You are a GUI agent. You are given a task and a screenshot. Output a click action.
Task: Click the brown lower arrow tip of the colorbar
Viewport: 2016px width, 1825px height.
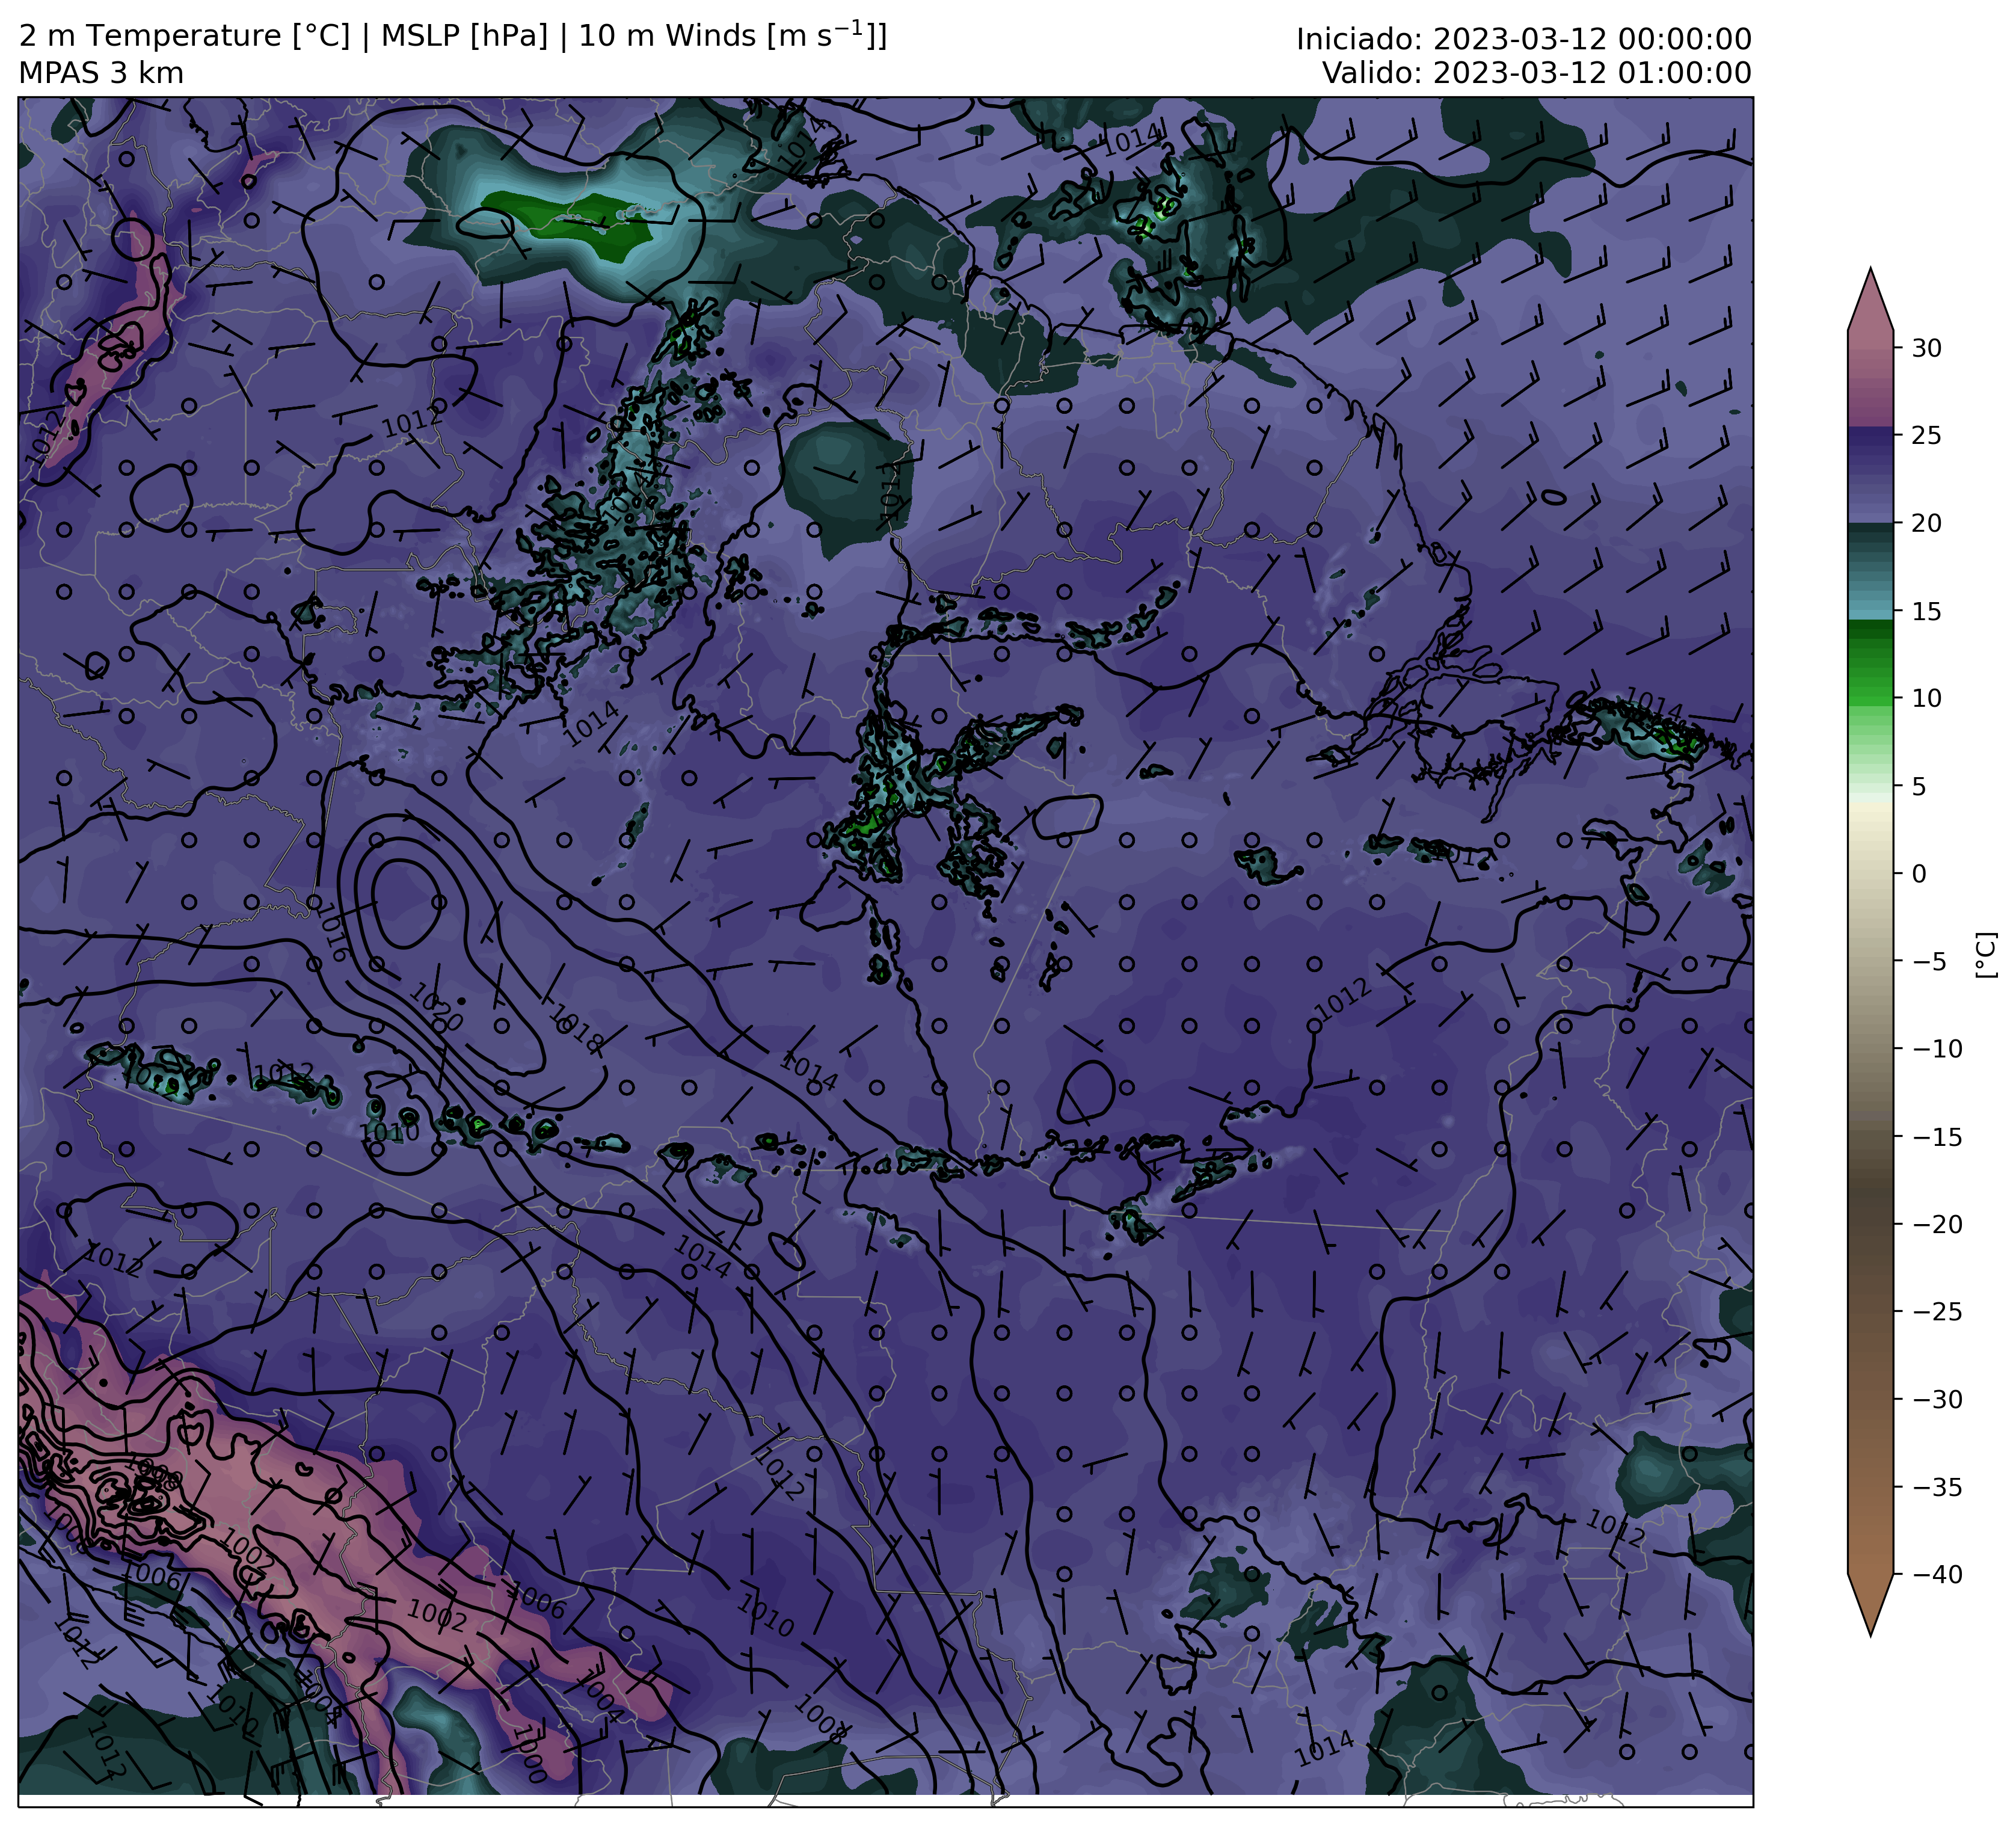1871,1603
